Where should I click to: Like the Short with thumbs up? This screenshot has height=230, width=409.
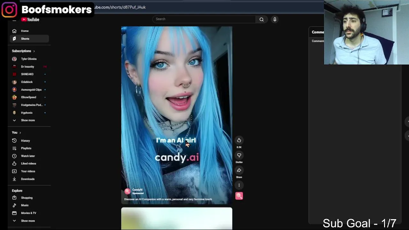[239, 140]
